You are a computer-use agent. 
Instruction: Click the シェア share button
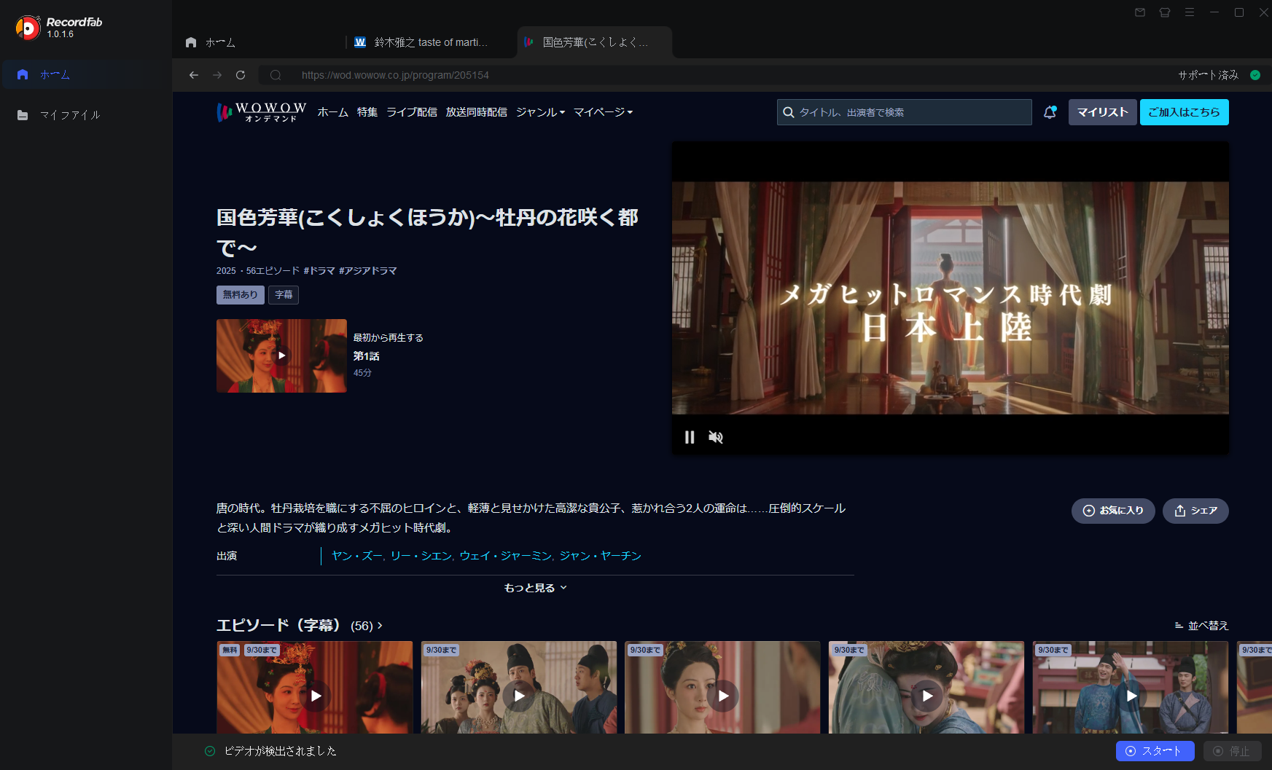pos(1195,511)
